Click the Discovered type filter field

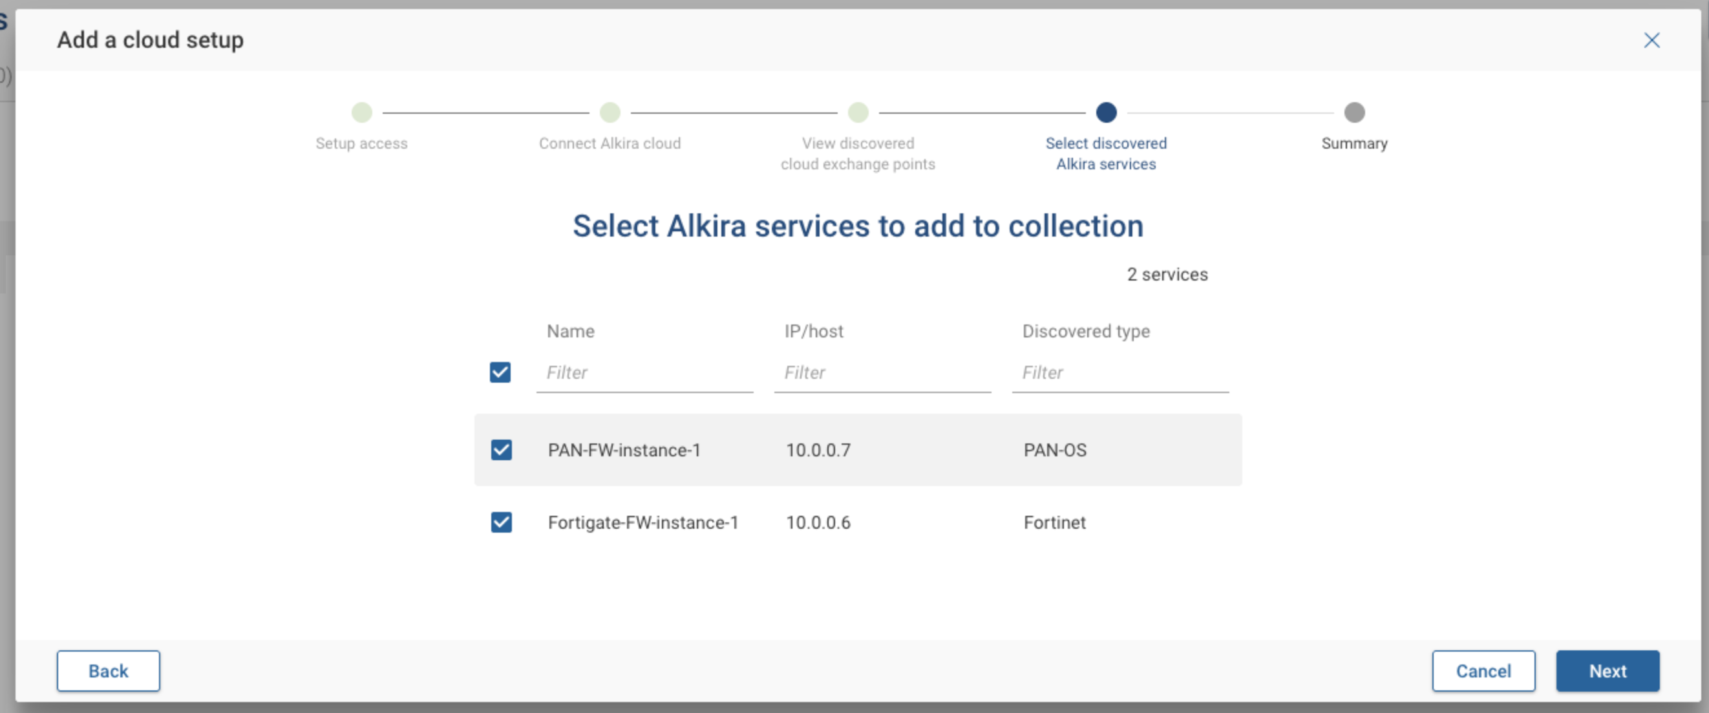click(1120, 373)
